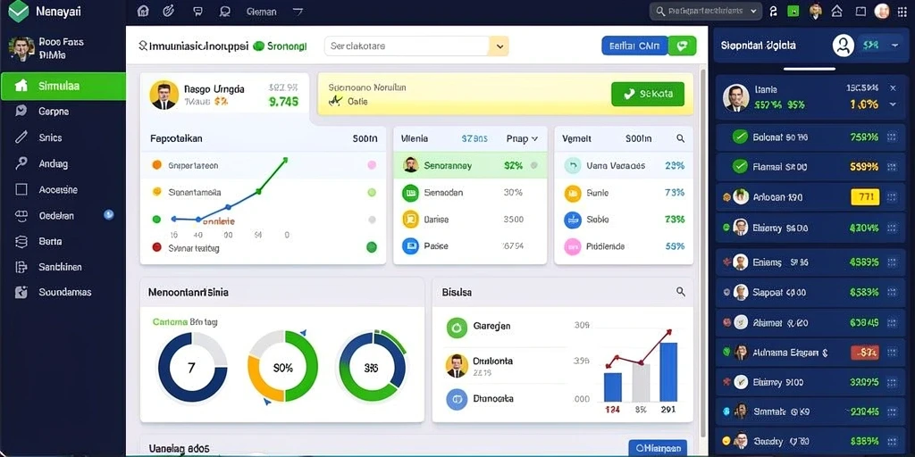Screen dimensions: 915x457
Task: Click the home icon in the top toolbar
Action: 142,11
